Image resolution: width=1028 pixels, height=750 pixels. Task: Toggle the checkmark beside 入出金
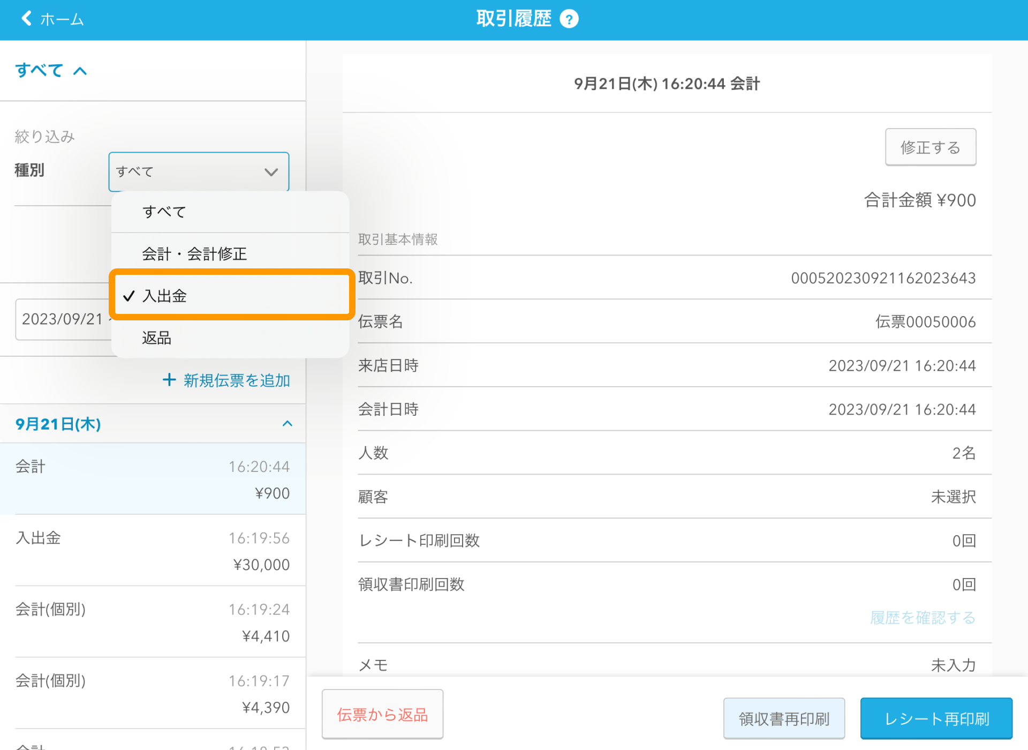click(128, 295)
